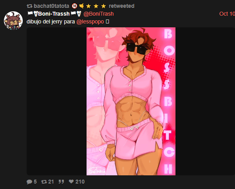Screen dimensions: 235x189
Task: Click the heart like icon showing 210
Action: click(71, 182)
